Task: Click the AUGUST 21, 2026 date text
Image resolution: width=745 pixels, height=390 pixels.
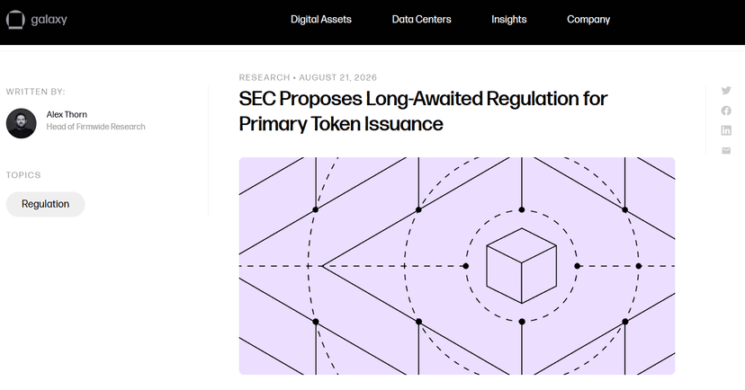Action: coord(337,77)
